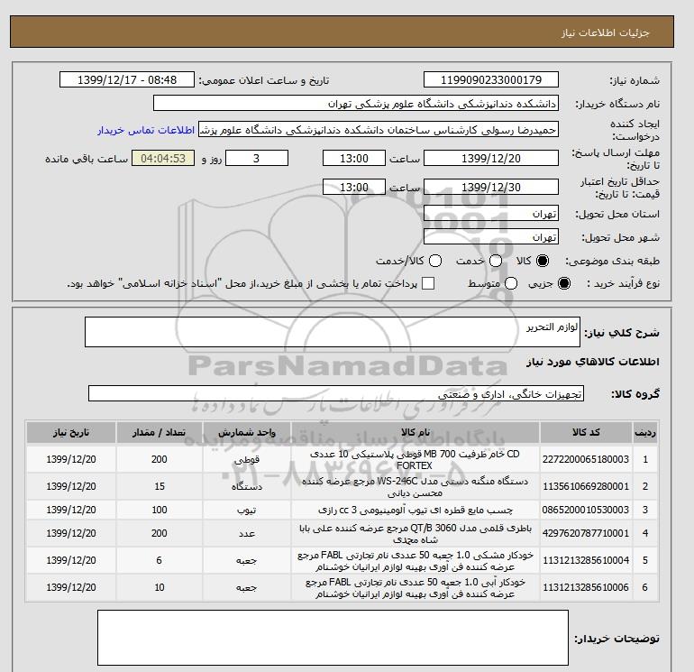Viewport: 694px width, 672px height.
Task: Click the خودکار آبی FABL item name
Action: click(x=415, y=587)
